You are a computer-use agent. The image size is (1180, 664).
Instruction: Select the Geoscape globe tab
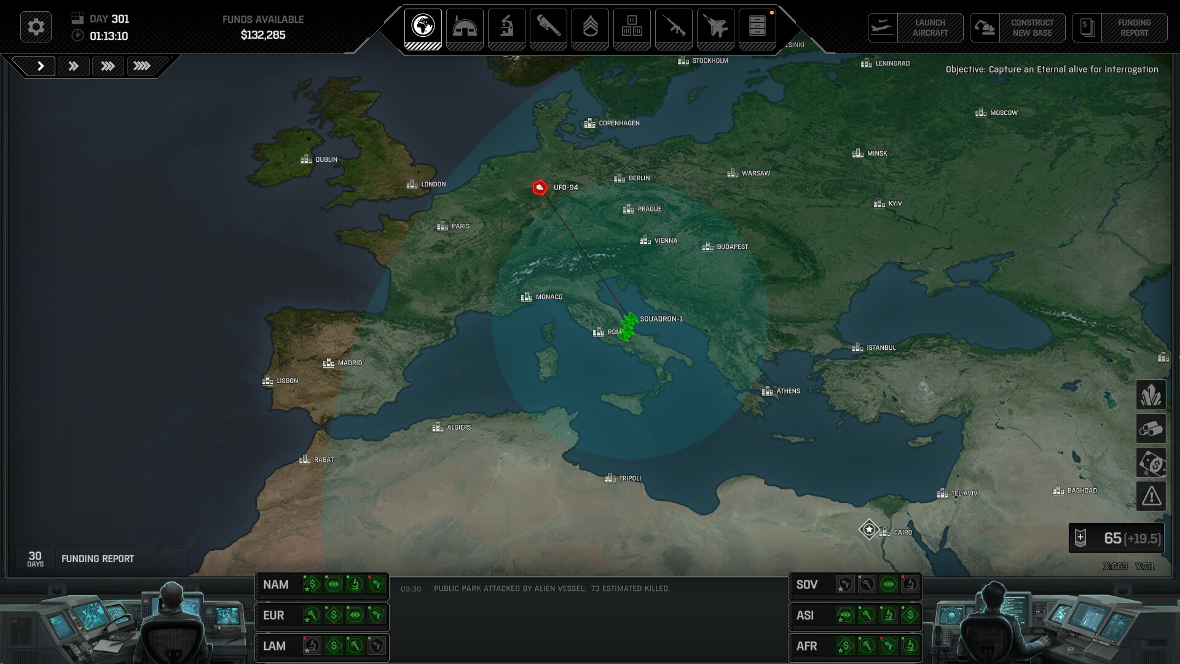point(422,28)
